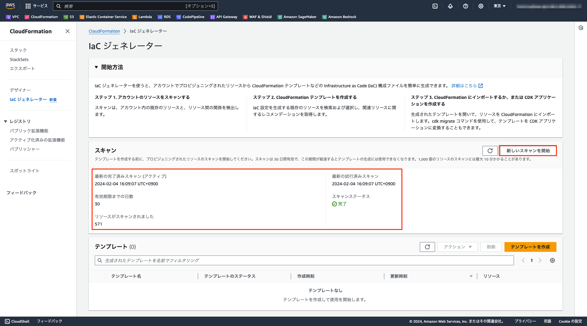This screenshot has height=326, width=587.
Task: Open the CloudFormation bookmark
Action: click(41, 17)
